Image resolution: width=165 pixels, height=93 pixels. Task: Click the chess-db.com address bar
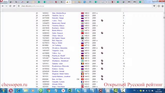[x=84, y=6]
